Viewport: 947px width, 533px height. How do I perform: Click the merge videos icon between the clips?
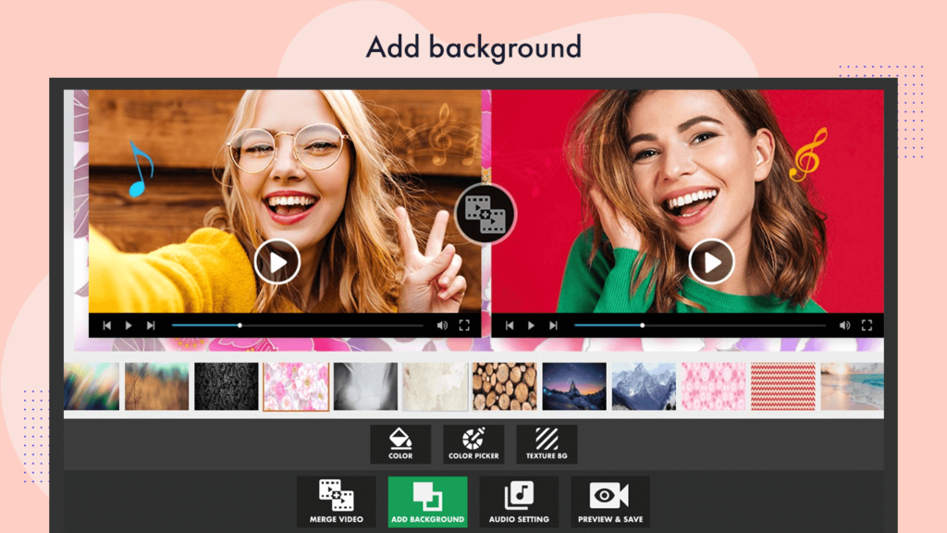click(486, 214)
